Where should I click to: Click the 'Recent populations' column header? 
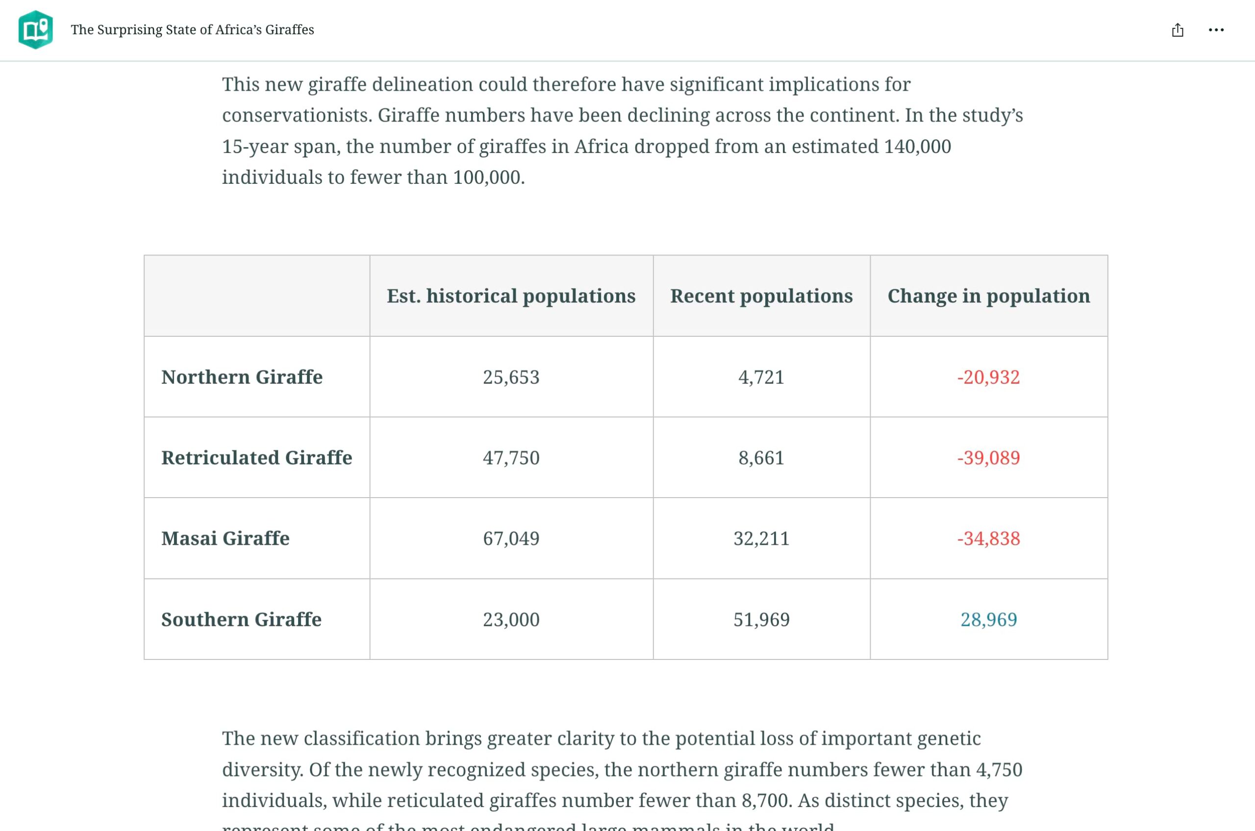[761, 296]
